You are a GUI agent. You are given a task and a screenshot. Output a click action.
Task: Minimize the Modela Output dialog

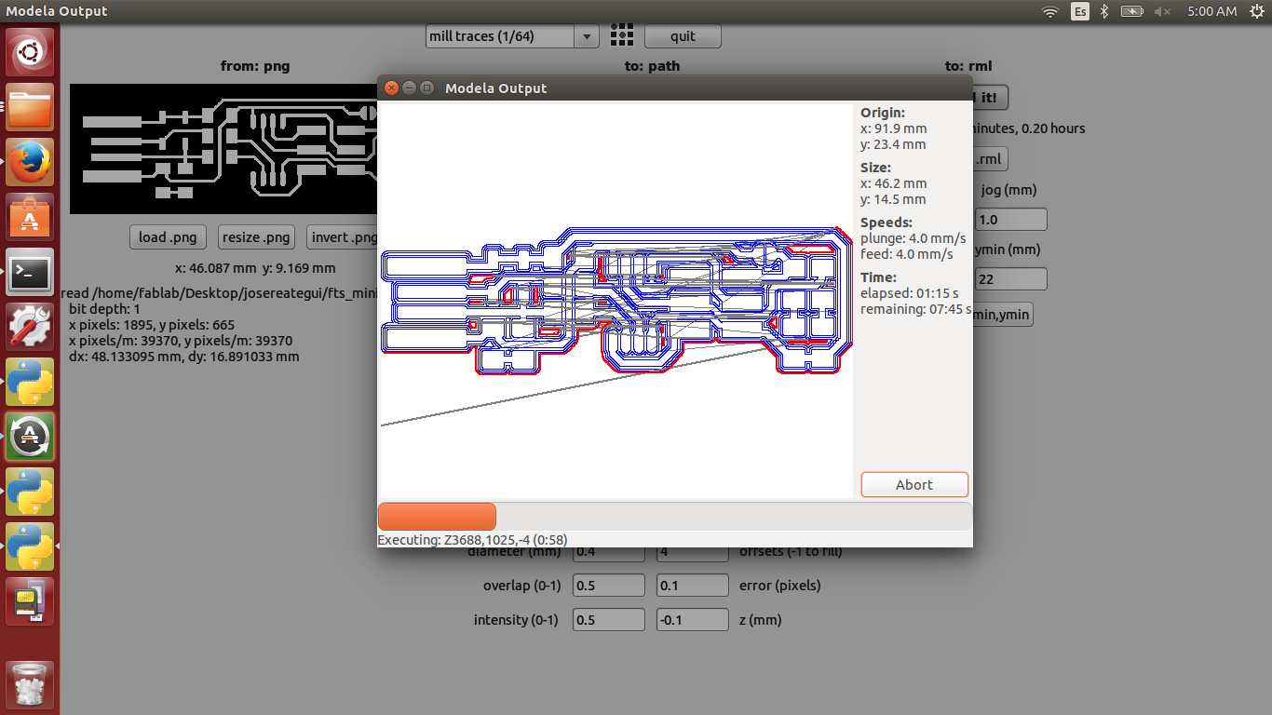409,88
